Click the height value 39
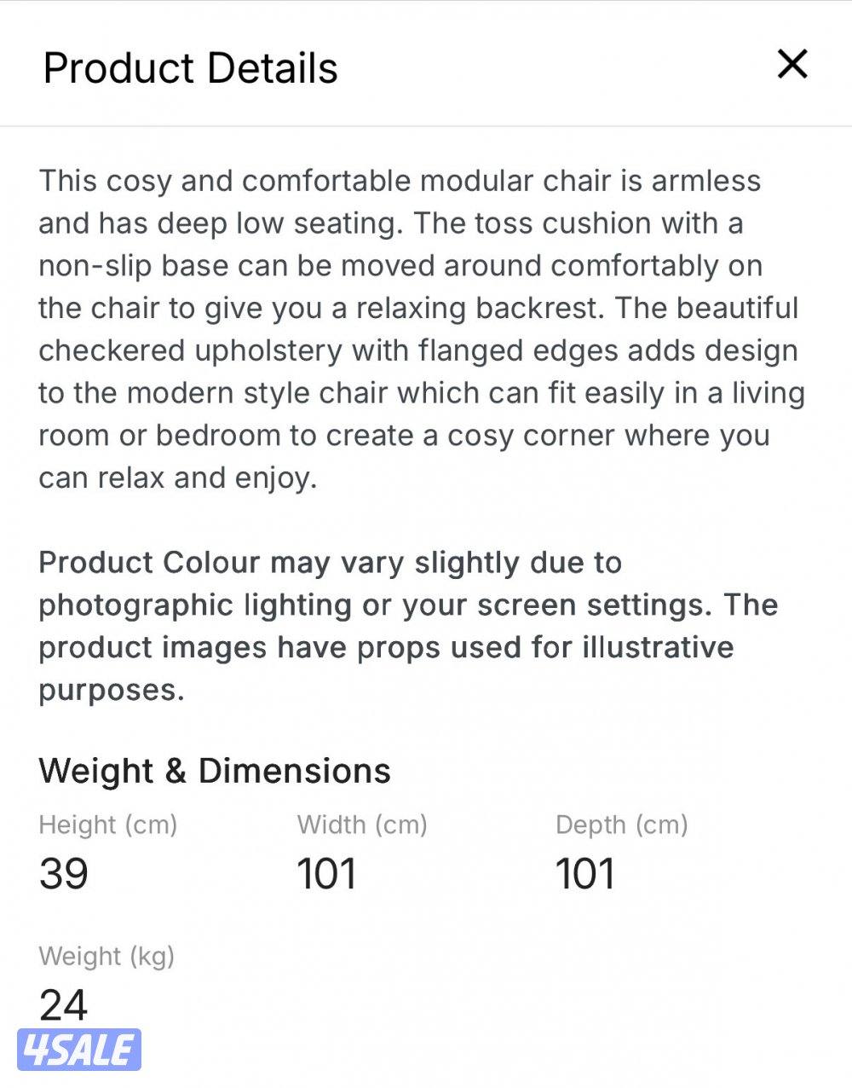The image size is (852, 1088). tap(64, 874)
